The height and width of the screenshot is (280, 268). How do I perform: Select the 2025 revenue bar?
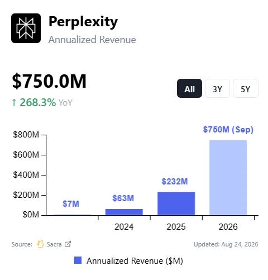point(176,203)
